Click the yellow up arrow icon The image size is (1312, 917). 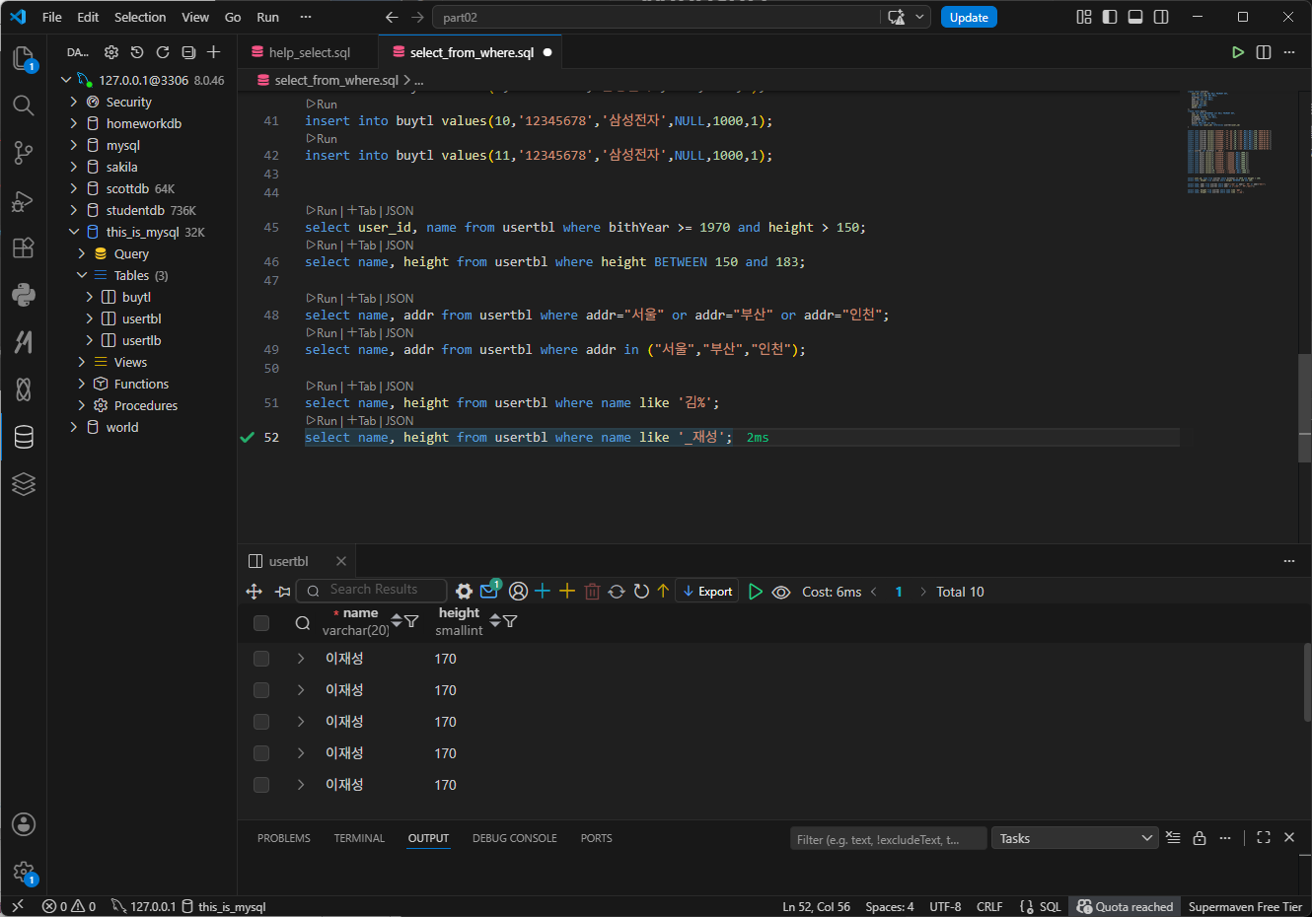coord(663,591)
